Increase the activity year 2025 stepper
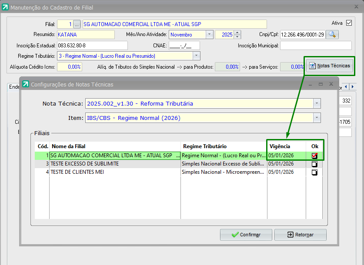The height and width of the screenshot is (265, 364). [x=237, y=33]
